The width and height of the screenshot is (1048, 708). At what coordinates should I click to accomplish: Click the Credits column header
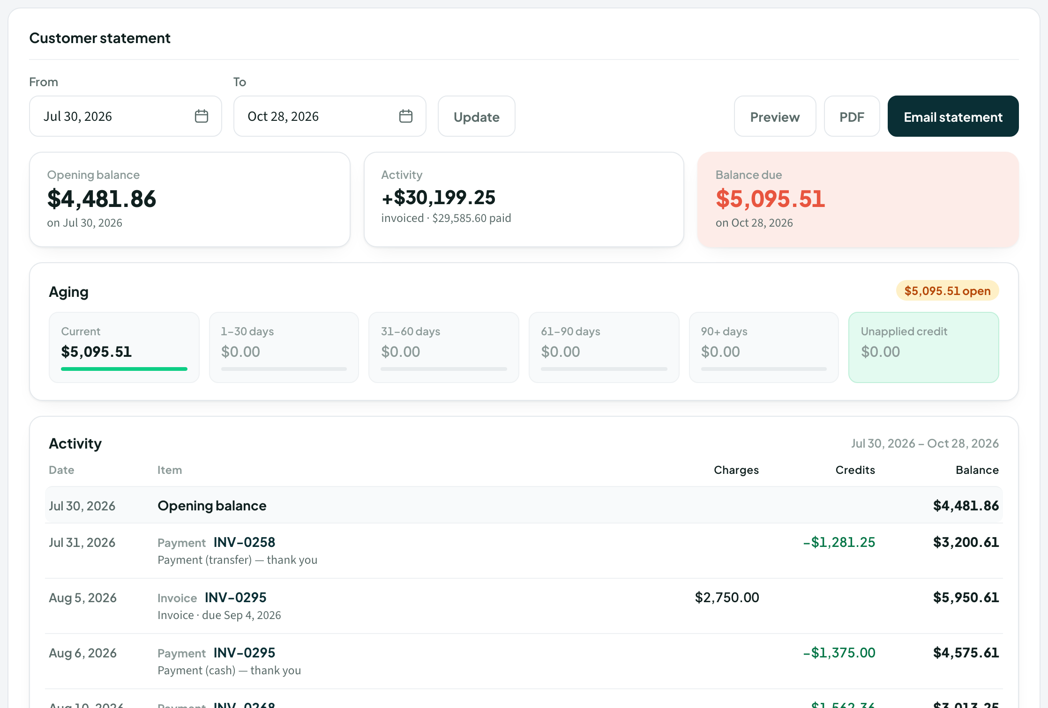(x=855, y=470)
